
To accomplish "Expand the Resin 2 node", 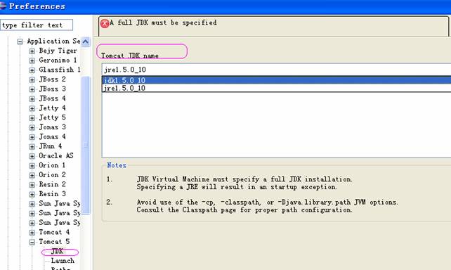I will [x=32, y=184].
